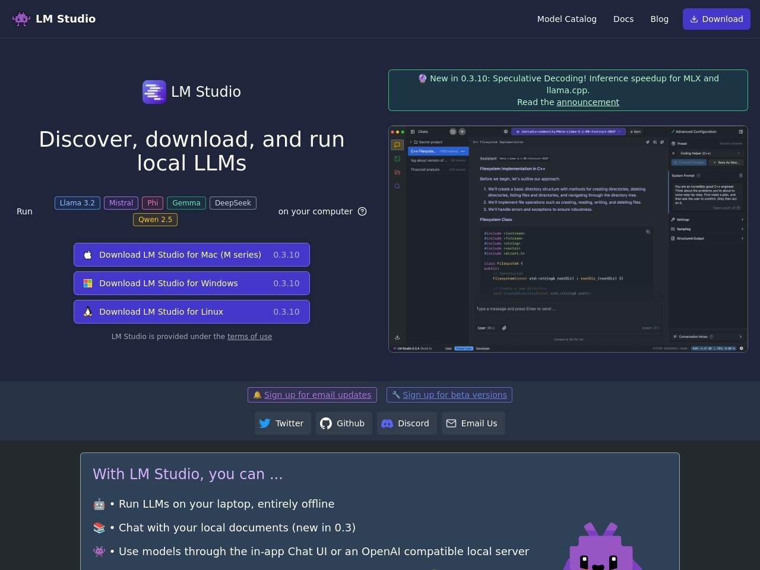Click the bell icon beside email updates
Image resolution: width=760 pixels, height=570 pixels.
[257, 395]
